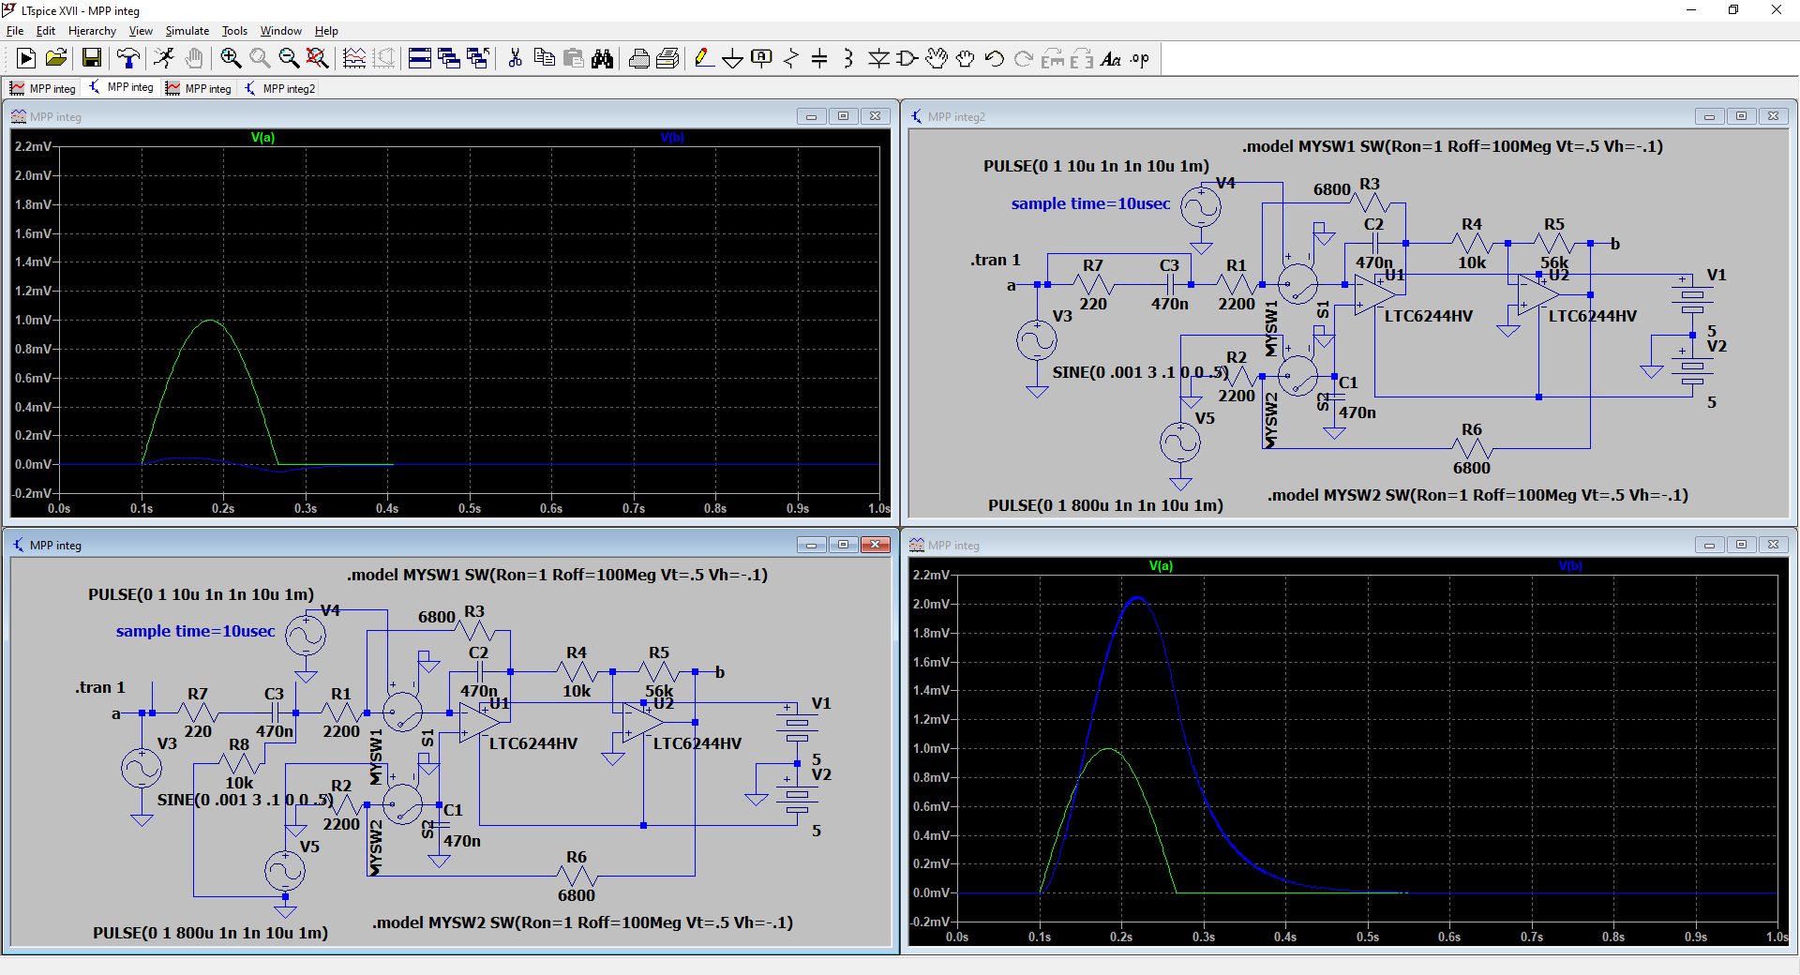Click the V(b) trace label in bottom-right plot

click(1569, 565)
